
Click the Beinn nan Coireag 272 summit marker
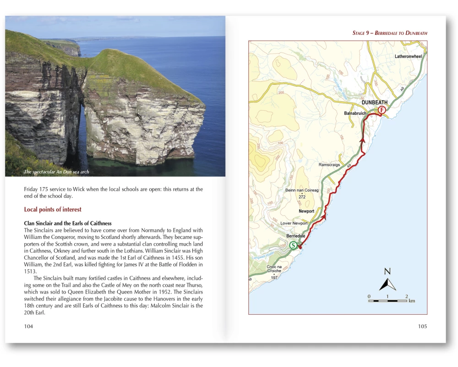tap(301, 194)
